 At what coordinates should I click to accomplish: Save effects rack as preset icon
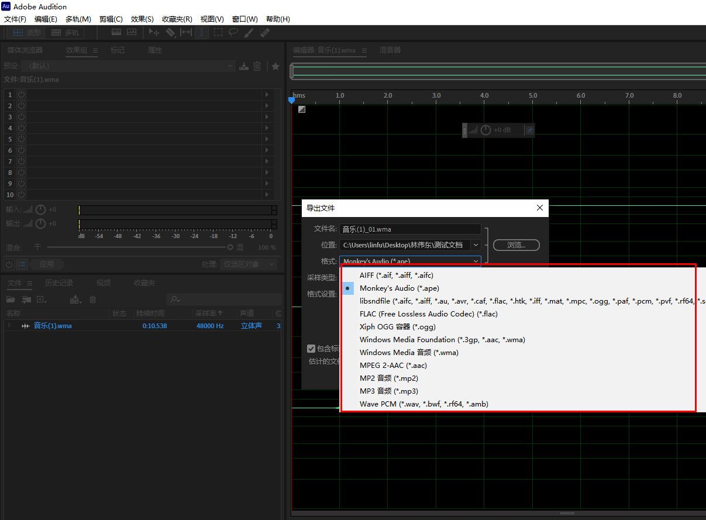tap(244, 66)
